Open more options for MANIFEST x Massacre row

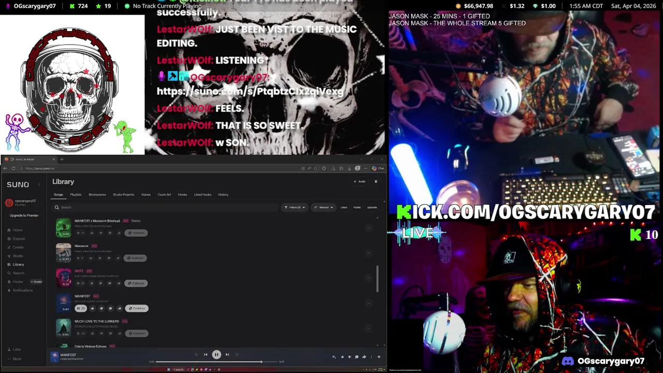(369, 228)
